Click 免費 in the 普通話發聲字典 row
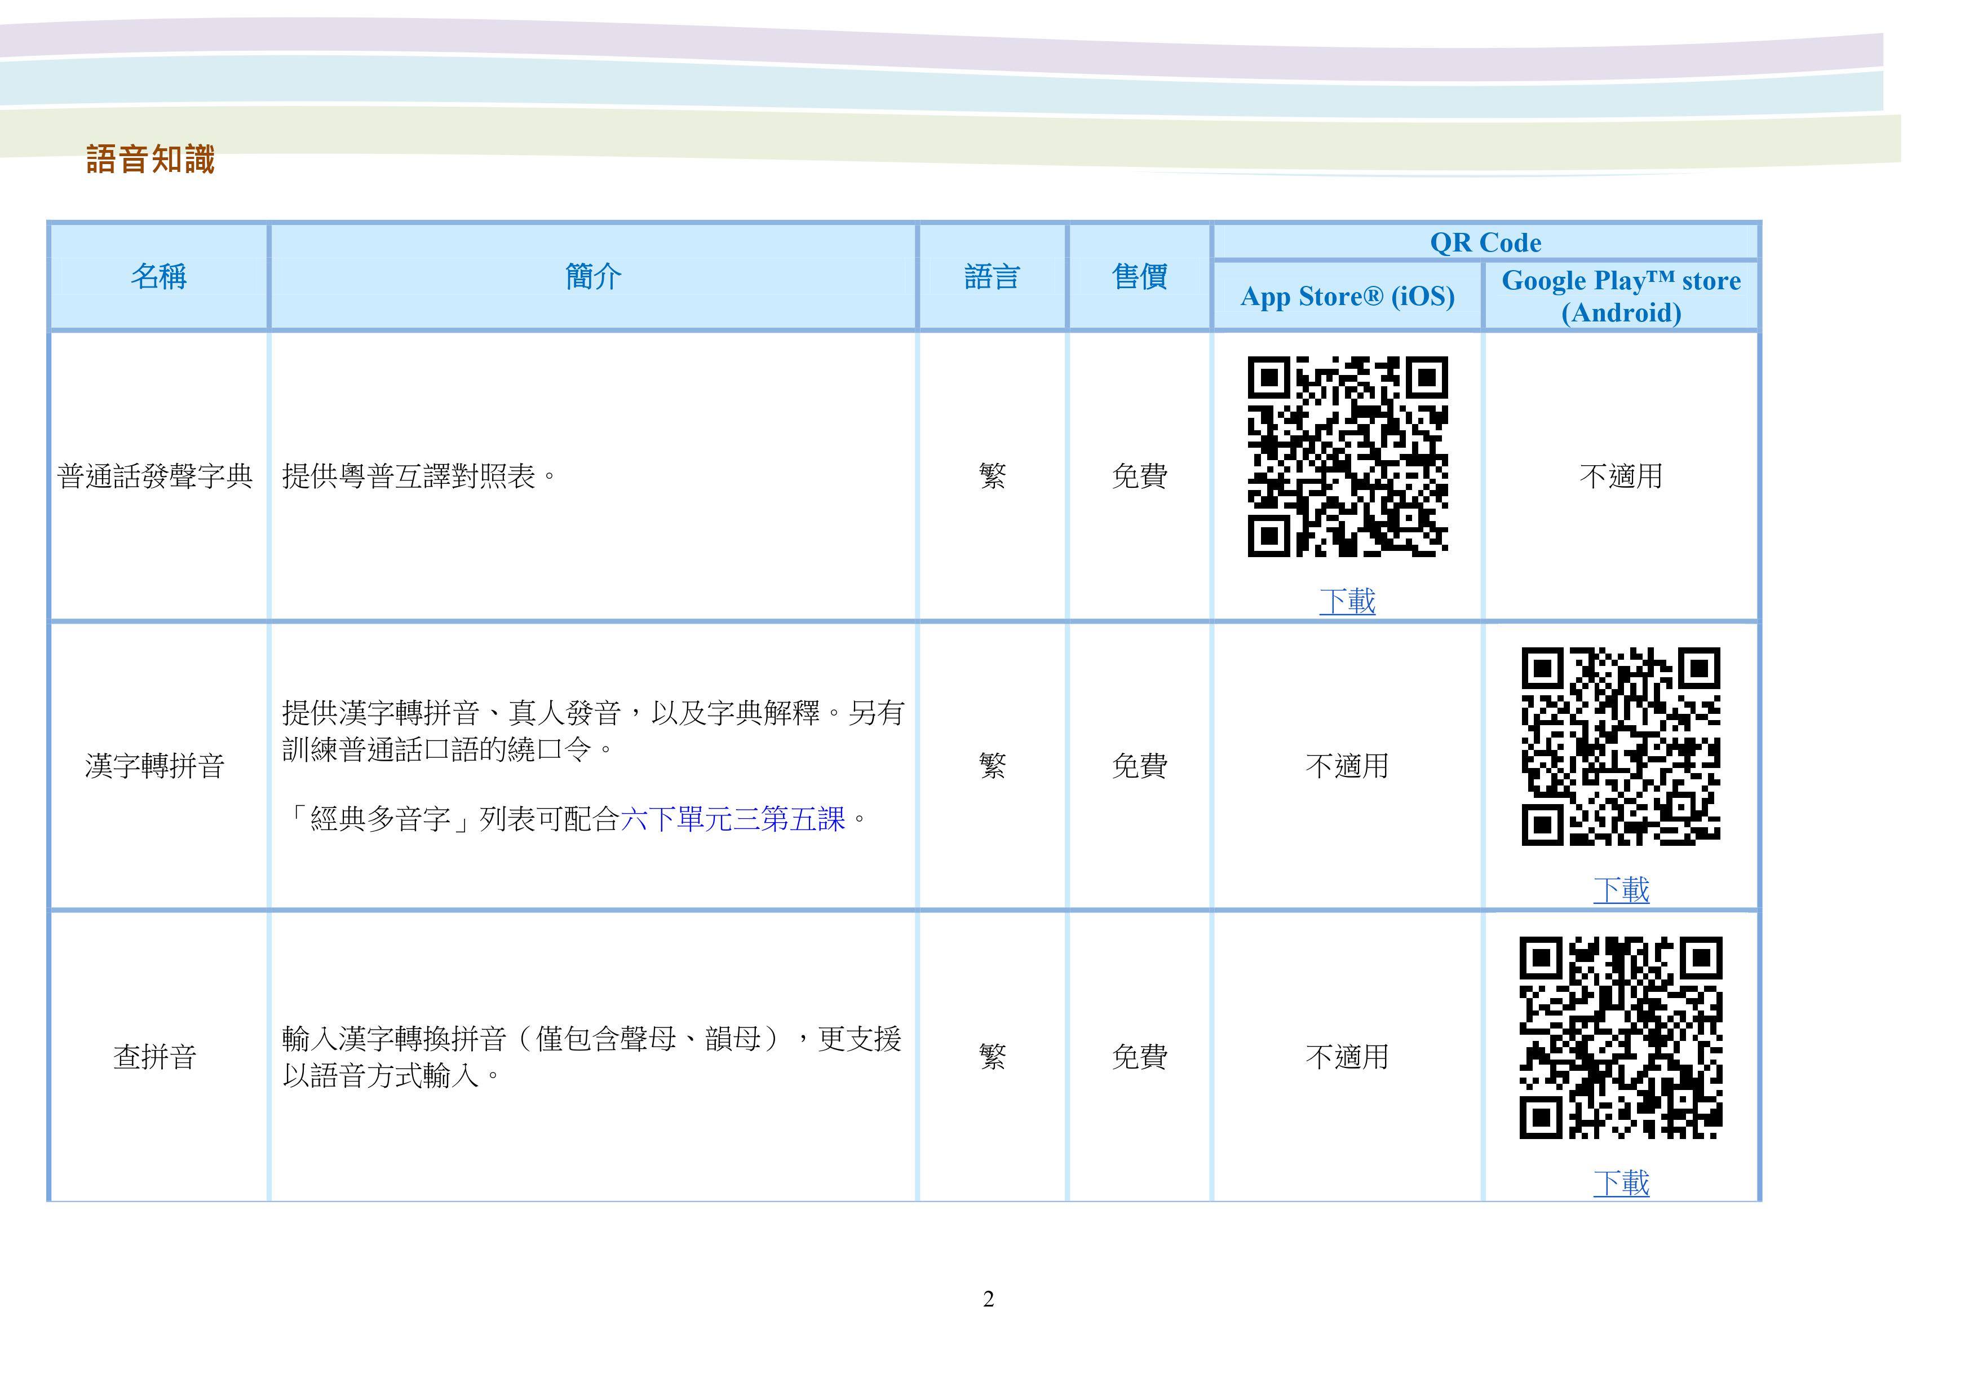The height and width of the screenshot is (1399, 1978). [1140, 476]
